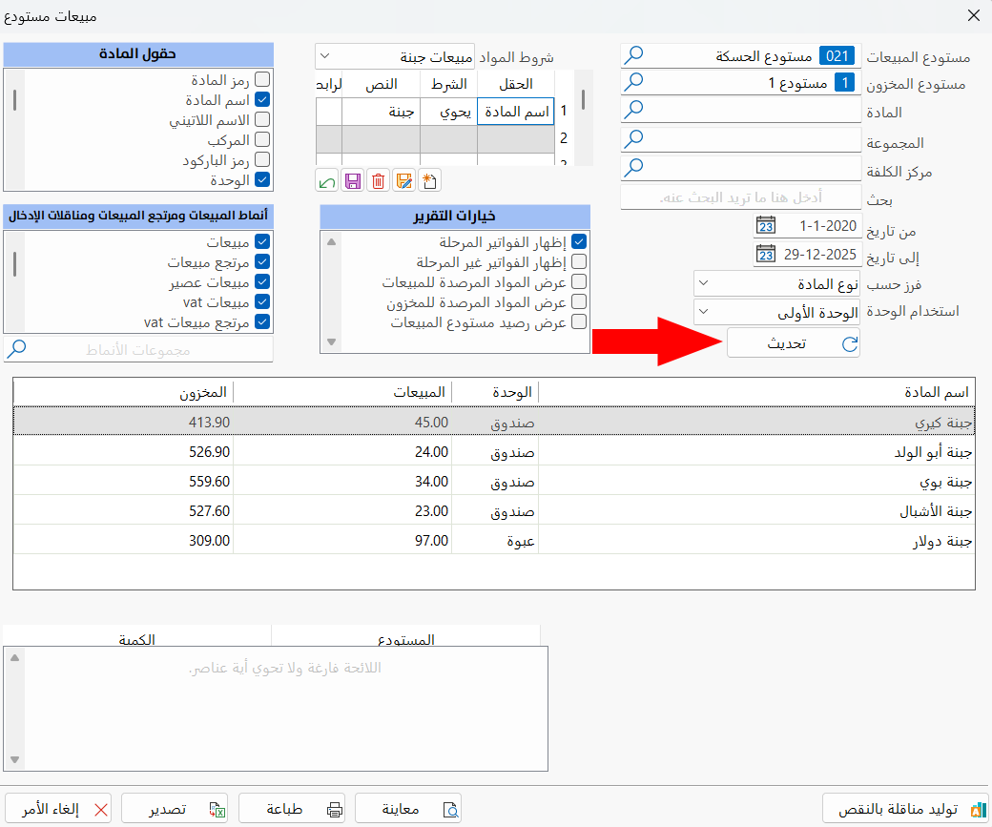Viewport: 992px width, 827px height.
Task: Enable عرض رصيد مستودع المبيعات option
Action: tap(580, 322)
